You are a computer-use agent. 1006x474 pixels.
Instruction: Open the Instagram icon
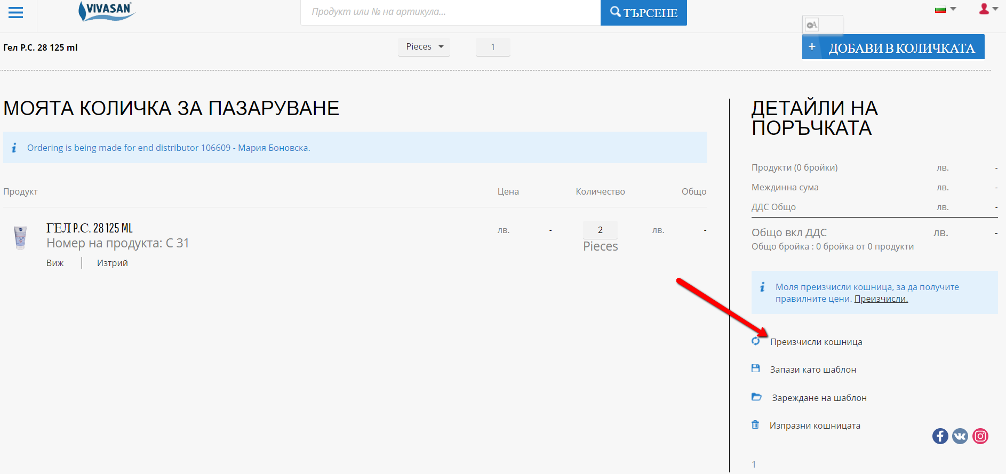click(980, 436)
